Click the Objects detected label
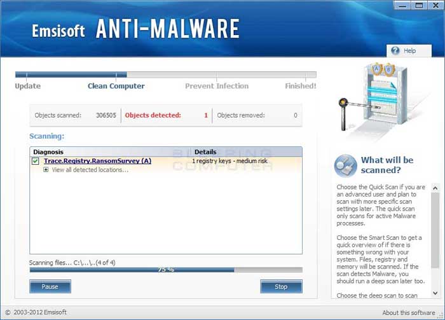Screen dimensions: 445x320 [153, 115]
